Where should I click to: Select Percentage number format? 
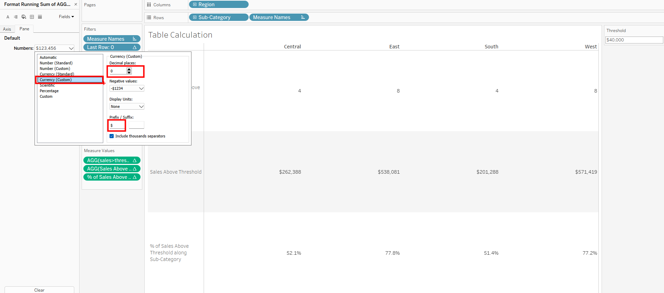coord(49,91)
